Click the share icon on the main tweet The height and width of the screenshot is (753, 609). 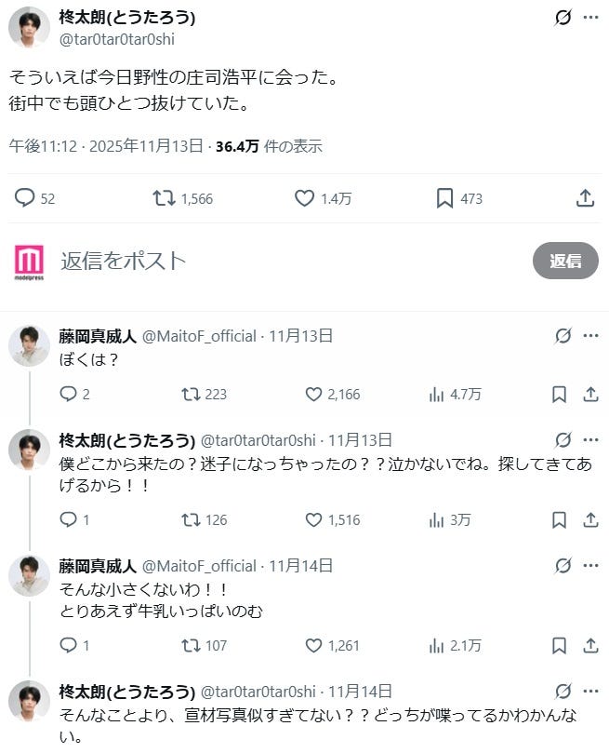(585, 198)
